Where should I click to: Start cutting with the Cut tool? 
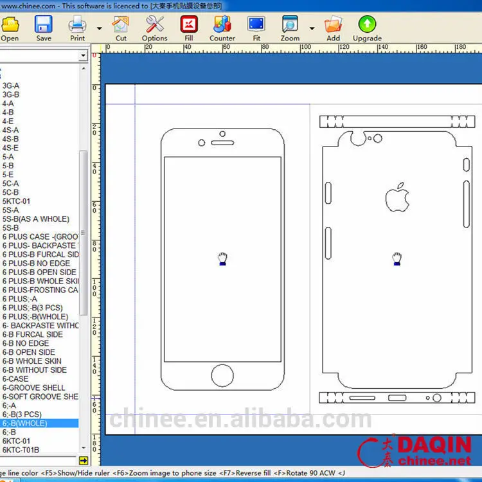121,26
